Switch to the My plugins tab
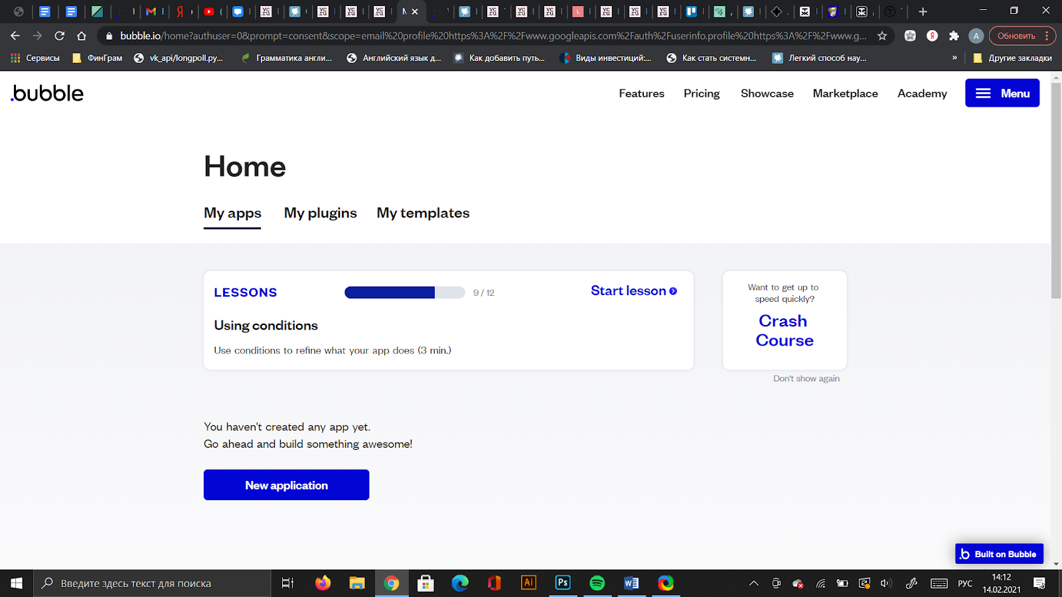 (x=321, y=213)
